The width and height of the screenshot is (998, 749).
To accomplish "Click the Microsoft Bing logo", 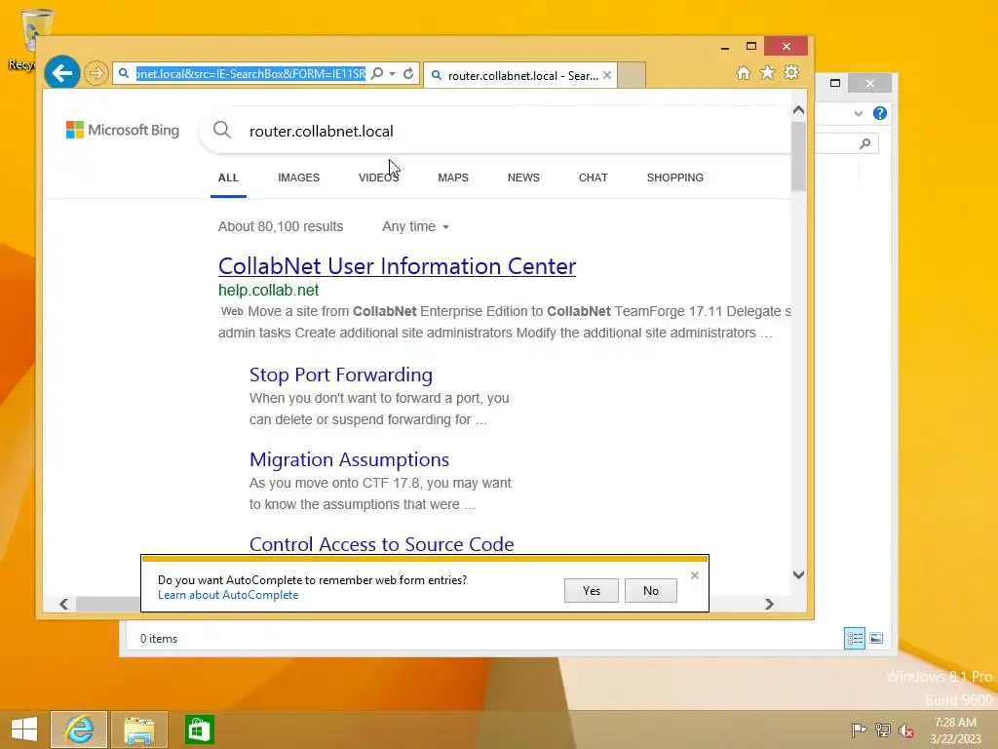I will tap(123, 130).
